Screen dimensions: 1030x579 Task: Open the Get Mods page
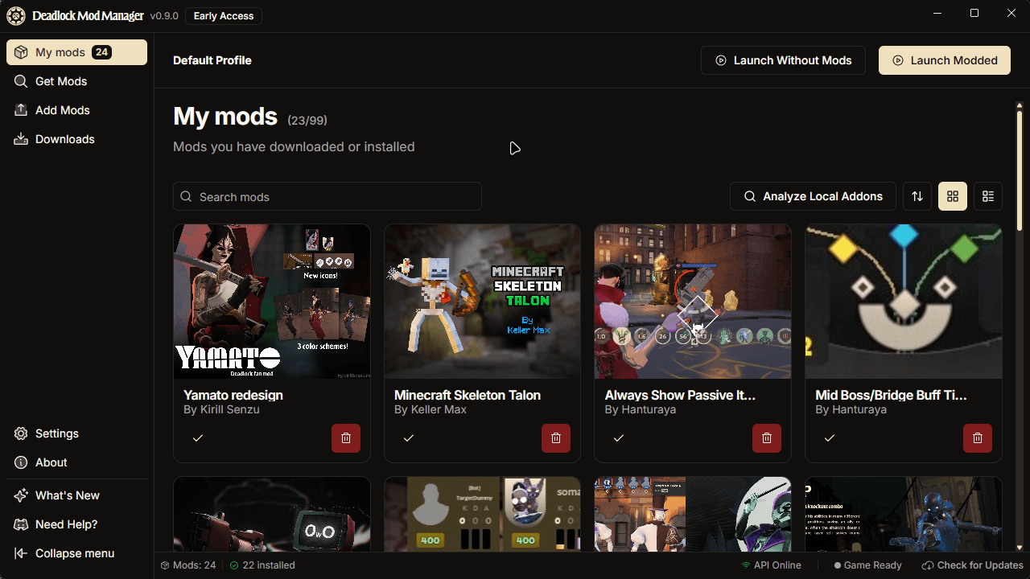(61, 81)
